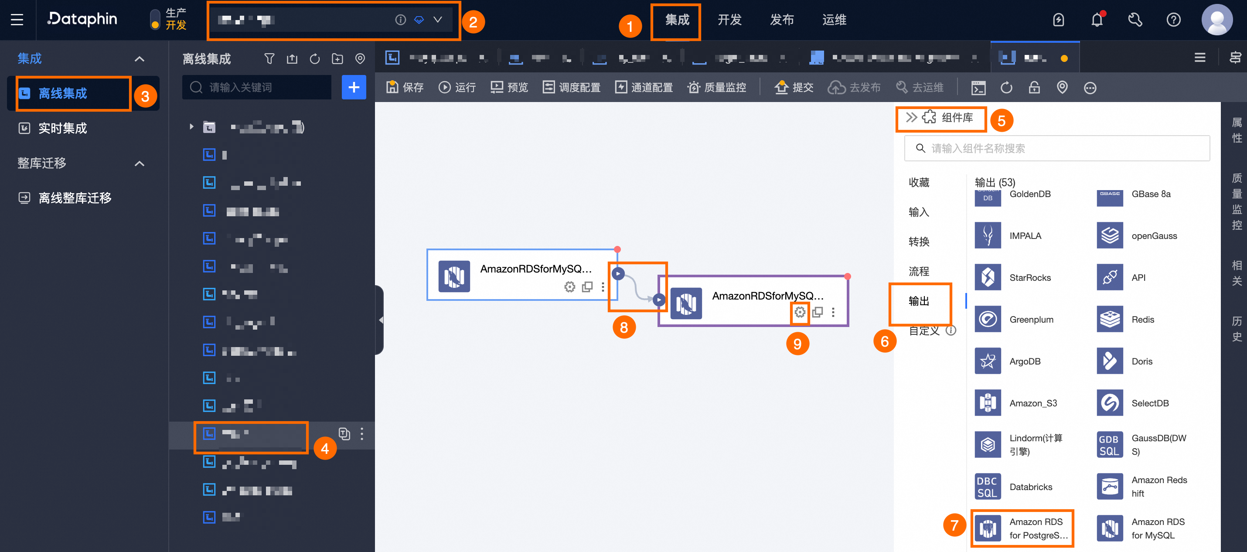Viewport: 1247px width, 552px height.
Task: Switch to the 集成 top menu
Action: pos(677,20)
